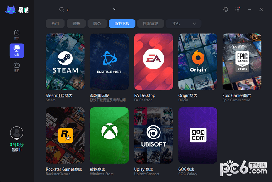This screenshot has height=182, width=272.
Task: Click the Epic Games Store subtitle
Action: (x=236, y=100)
